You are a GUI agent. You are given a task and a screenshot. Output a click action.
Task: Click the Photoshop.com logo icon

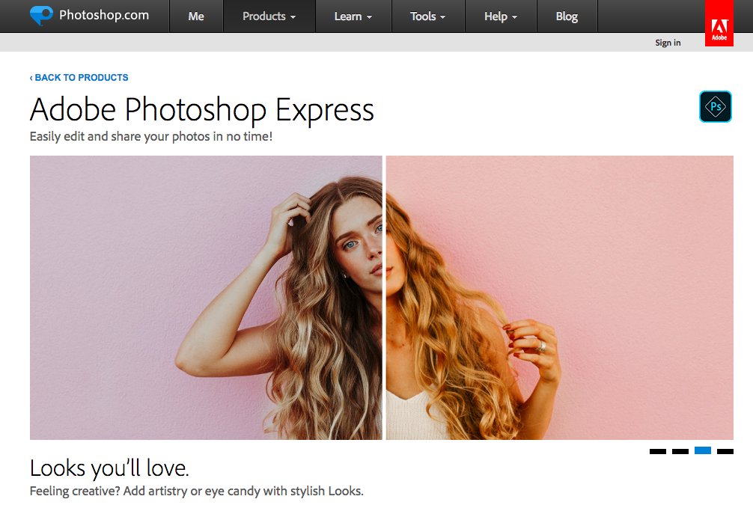tap(41, 16)
